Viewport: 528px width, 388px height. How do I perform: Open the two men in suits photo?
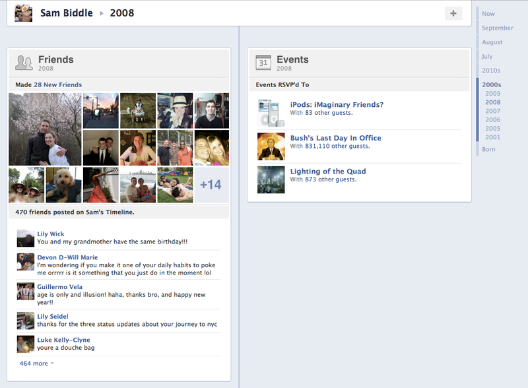click(101, 148)
